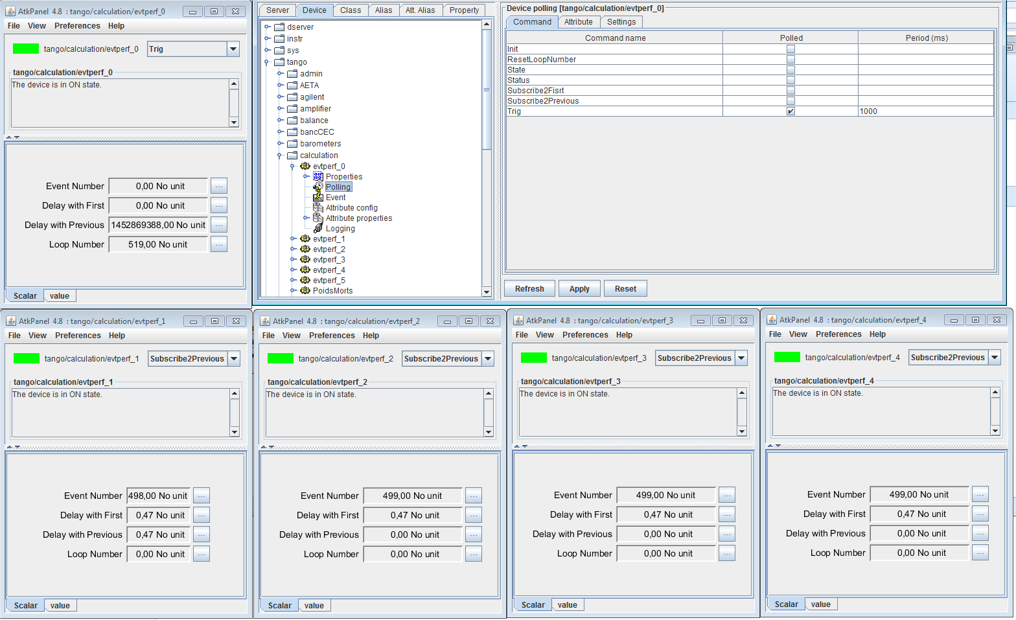This screenshot has height=620, width=1016.
Task: Switch to the Alias tab
Action: [x=384, y=10]
